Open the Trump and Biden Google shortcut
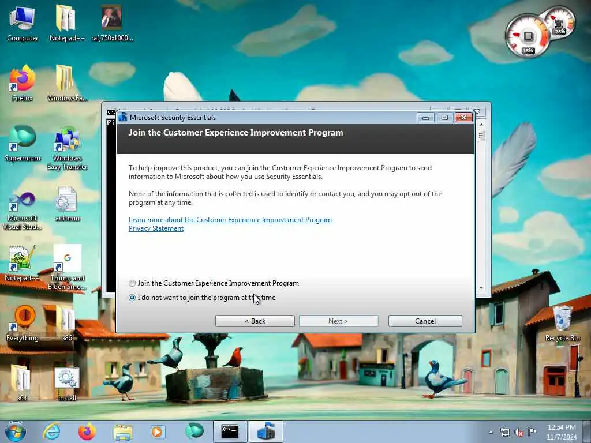Screen dimensions: 591x443 [67, 267]
